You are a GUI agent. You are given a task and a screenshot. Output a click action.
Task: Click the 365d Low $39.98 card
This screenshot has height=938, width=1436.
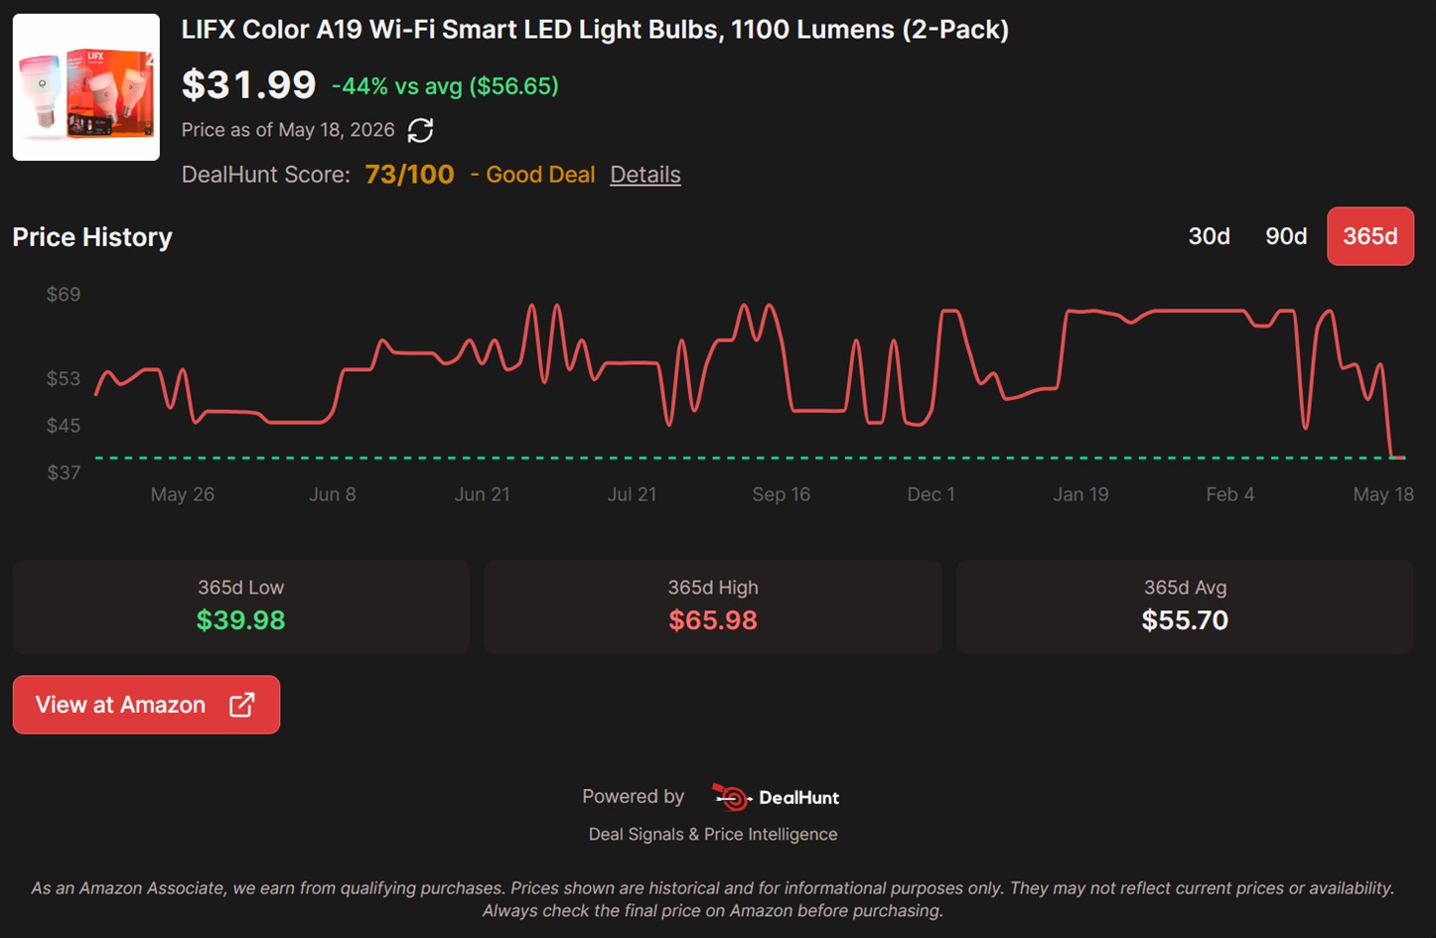[x=241, y=606]
